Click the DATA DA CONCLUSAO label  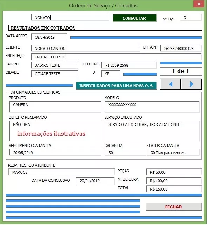point(51,180)
